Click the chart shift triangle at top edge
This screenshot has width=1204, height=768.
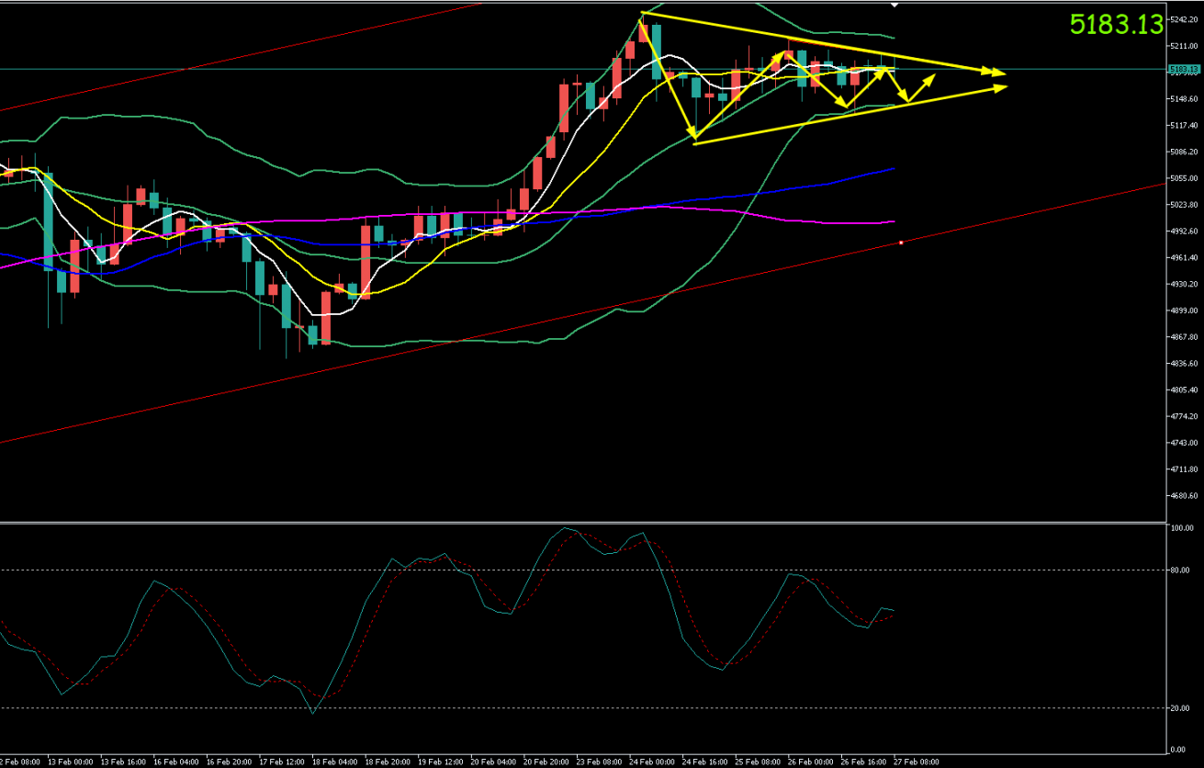[x=895, y=5]
